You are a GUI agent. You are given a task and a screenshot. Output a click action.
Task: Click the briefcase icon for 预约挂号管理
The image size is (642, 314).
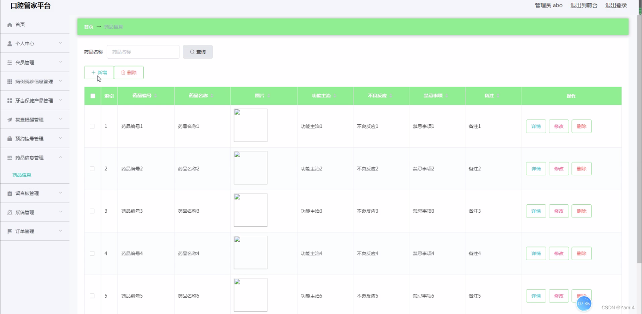click(x=10, y=139)
